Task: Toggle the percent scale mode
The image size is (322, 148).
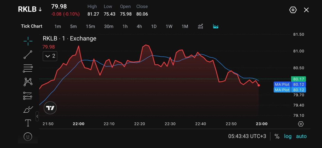Action: 277,136
